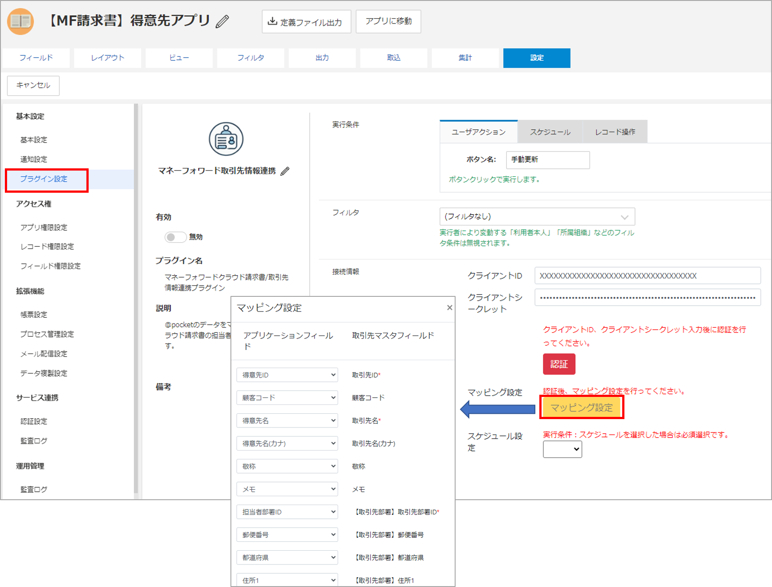Open the 郵便番号 mapping dropdown
Image resolution: width=772 pixels, height=587 pixels.
click(x=287, y=535)
